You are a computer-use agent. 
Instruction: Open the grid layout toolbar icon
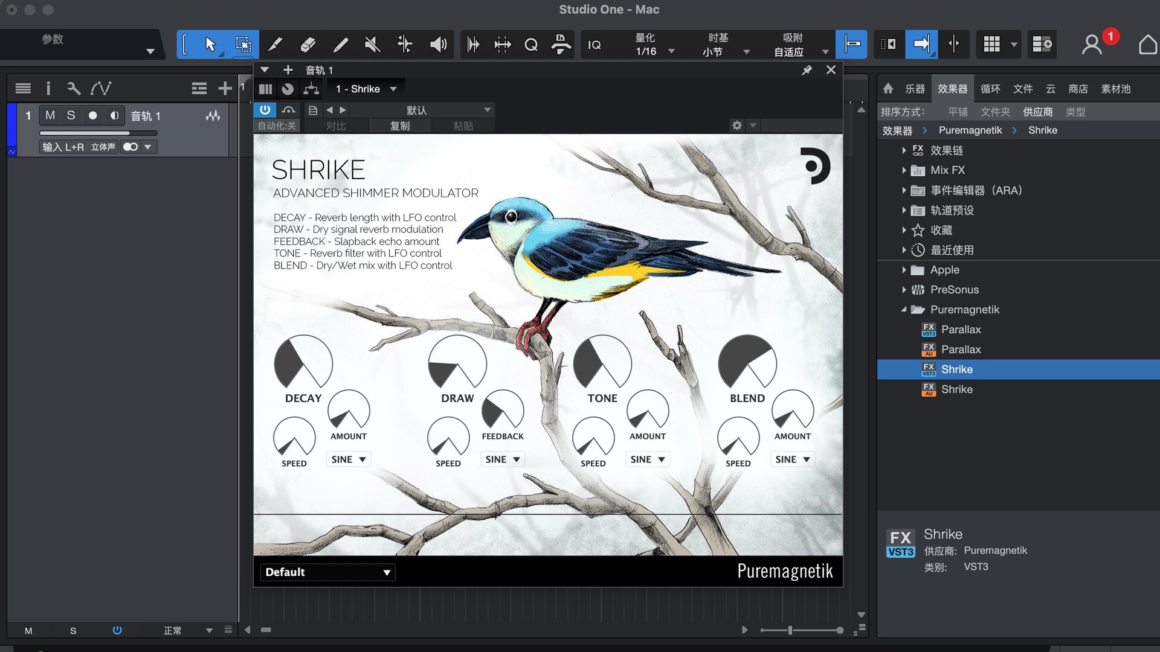point(991,45)
